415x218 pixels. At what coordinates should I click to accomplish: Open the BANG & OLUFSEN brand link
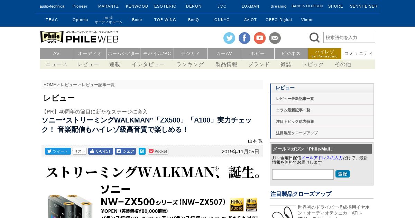coord(307,6)
